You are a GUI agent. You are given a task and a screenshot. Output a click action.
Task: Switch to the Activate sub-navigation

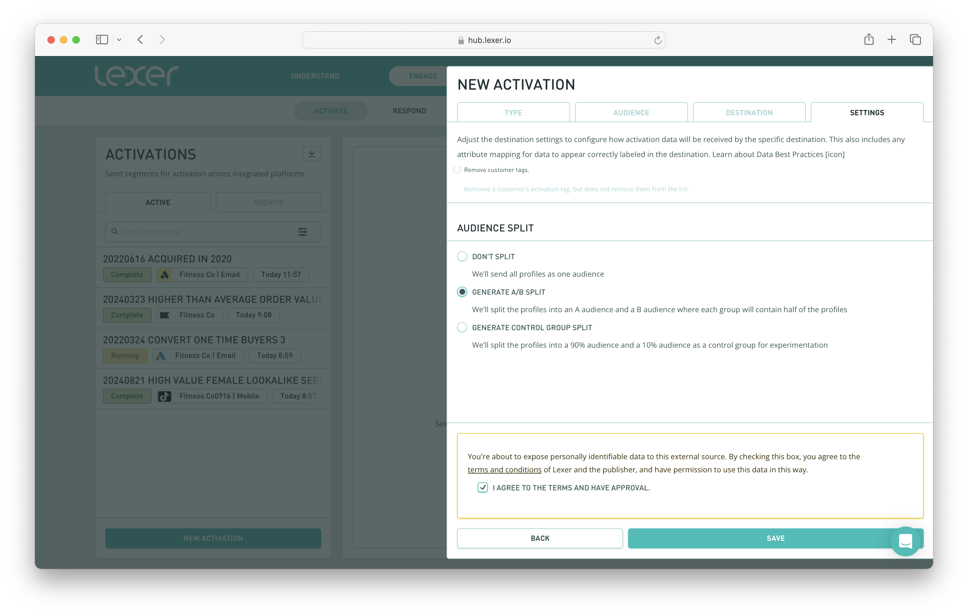point(331,111)
